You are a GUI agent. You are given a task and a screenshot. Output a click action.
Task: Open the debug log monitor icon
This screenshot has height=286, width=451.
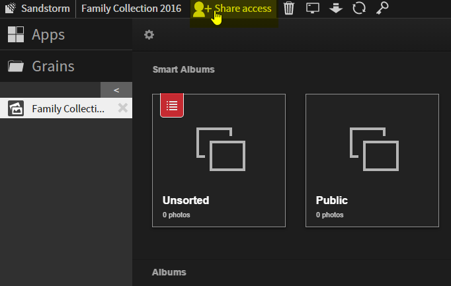(x=313, y=9)
